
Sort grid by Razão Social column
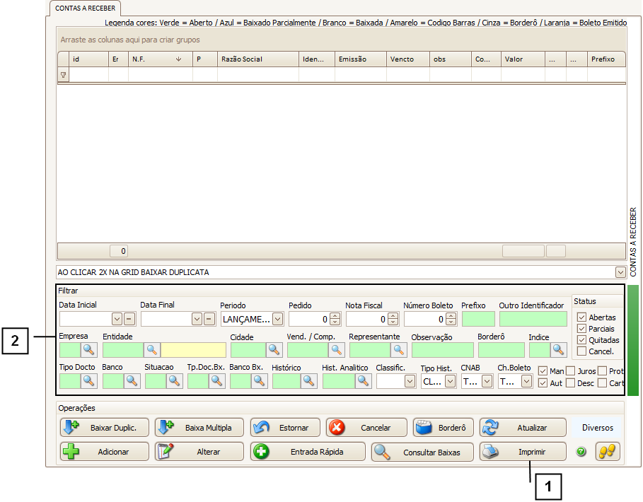click(257, 59)
